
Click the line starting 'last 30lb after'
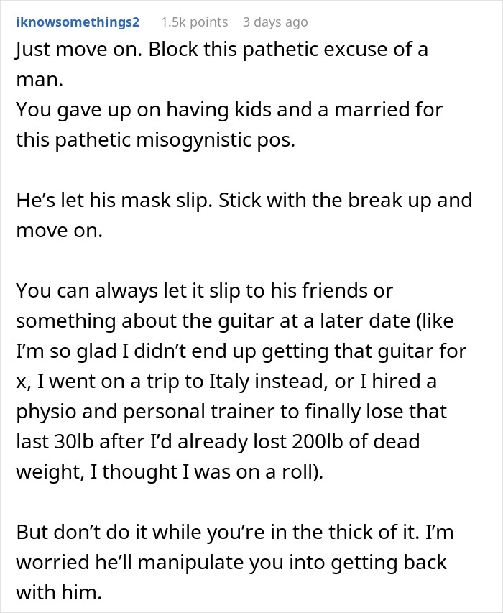point(218,441)
